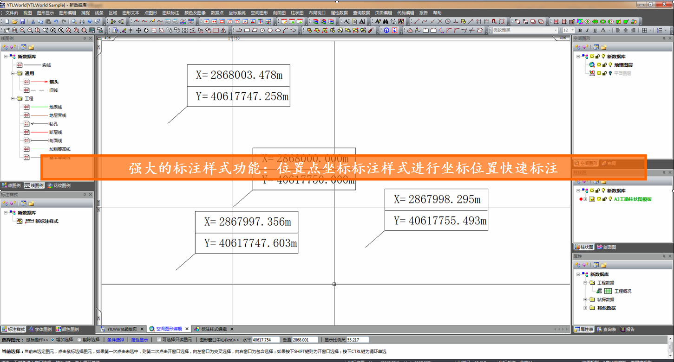The image size is (674, 362).
Task: Click the red magnet snap icon
Action: click(x=494, y=21)
